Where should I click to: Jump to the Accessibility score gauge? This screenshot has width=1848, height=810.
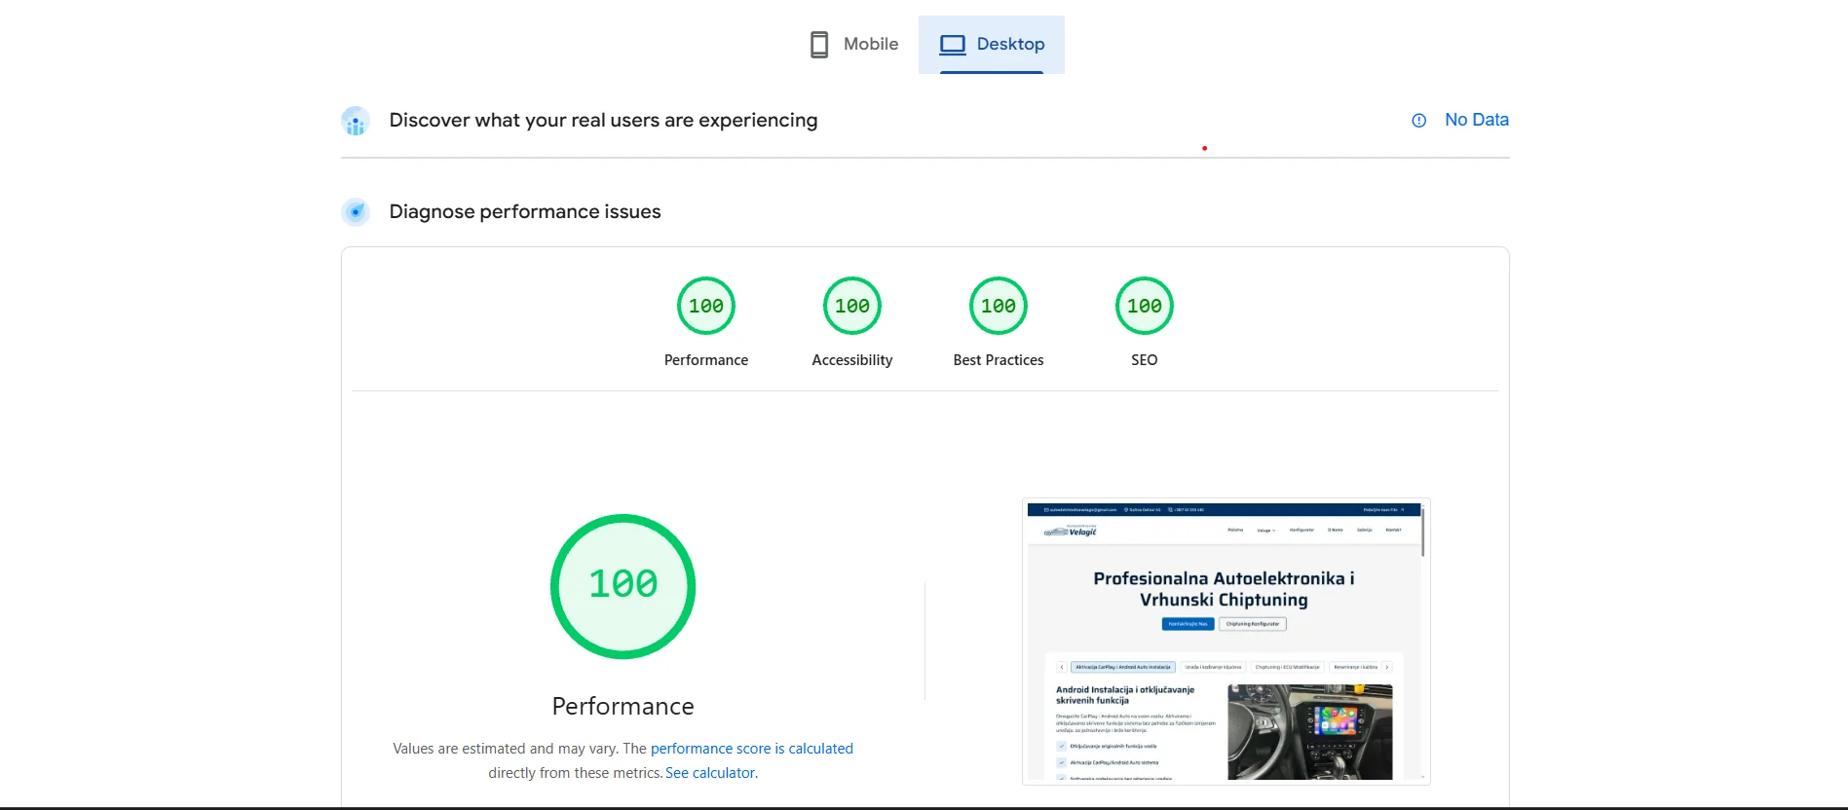click(x=852, y=306)
